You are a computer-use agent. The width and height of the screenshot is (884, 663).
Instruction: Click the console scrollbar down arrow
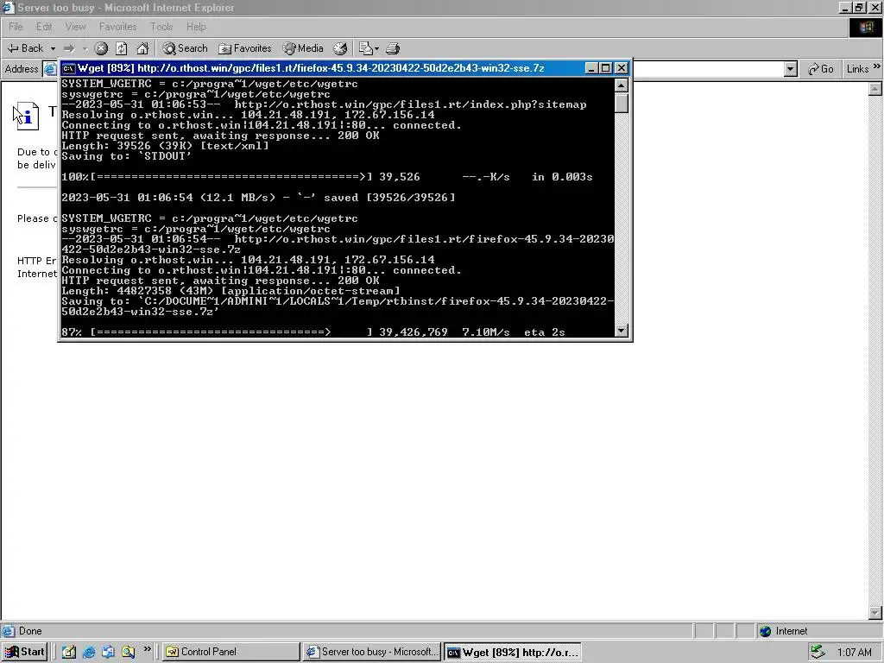pos(622,331)
